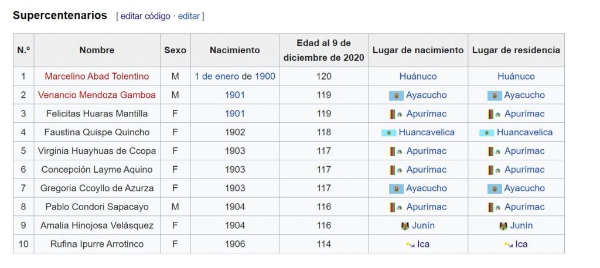Follow the '1 de enero' date link
The height and width of the screenshot is (268, 600).
click(217, 77)
